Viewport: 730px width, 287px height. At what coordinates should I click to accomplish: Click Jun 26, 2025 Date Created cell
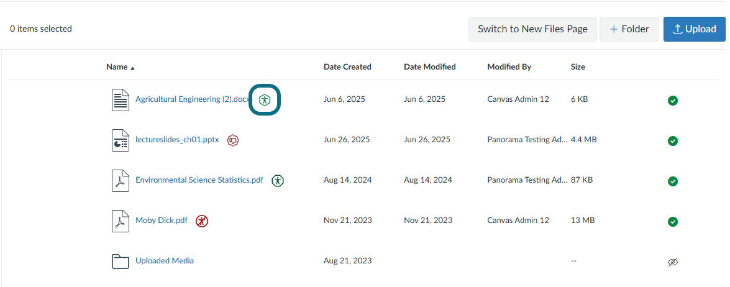347,140
